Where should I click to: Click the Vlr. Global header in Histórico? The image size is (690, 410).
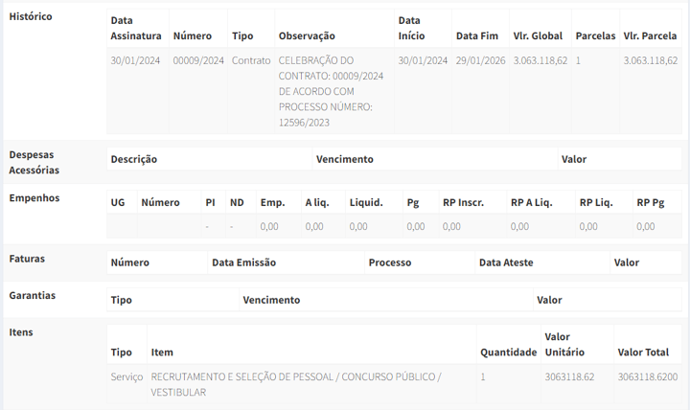[538, 36]
